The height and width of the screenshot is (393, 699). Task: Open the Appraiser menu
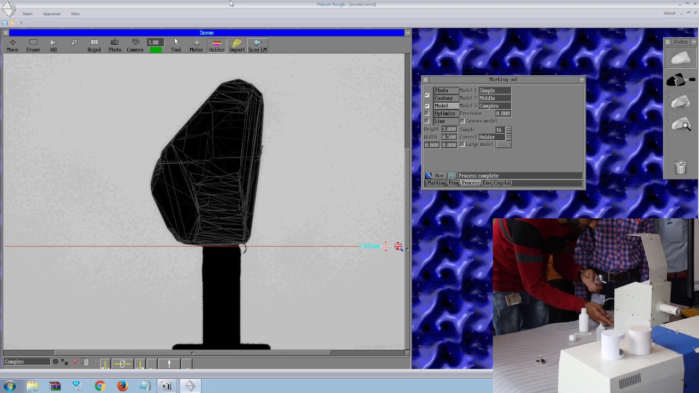(x=52, y=14)
